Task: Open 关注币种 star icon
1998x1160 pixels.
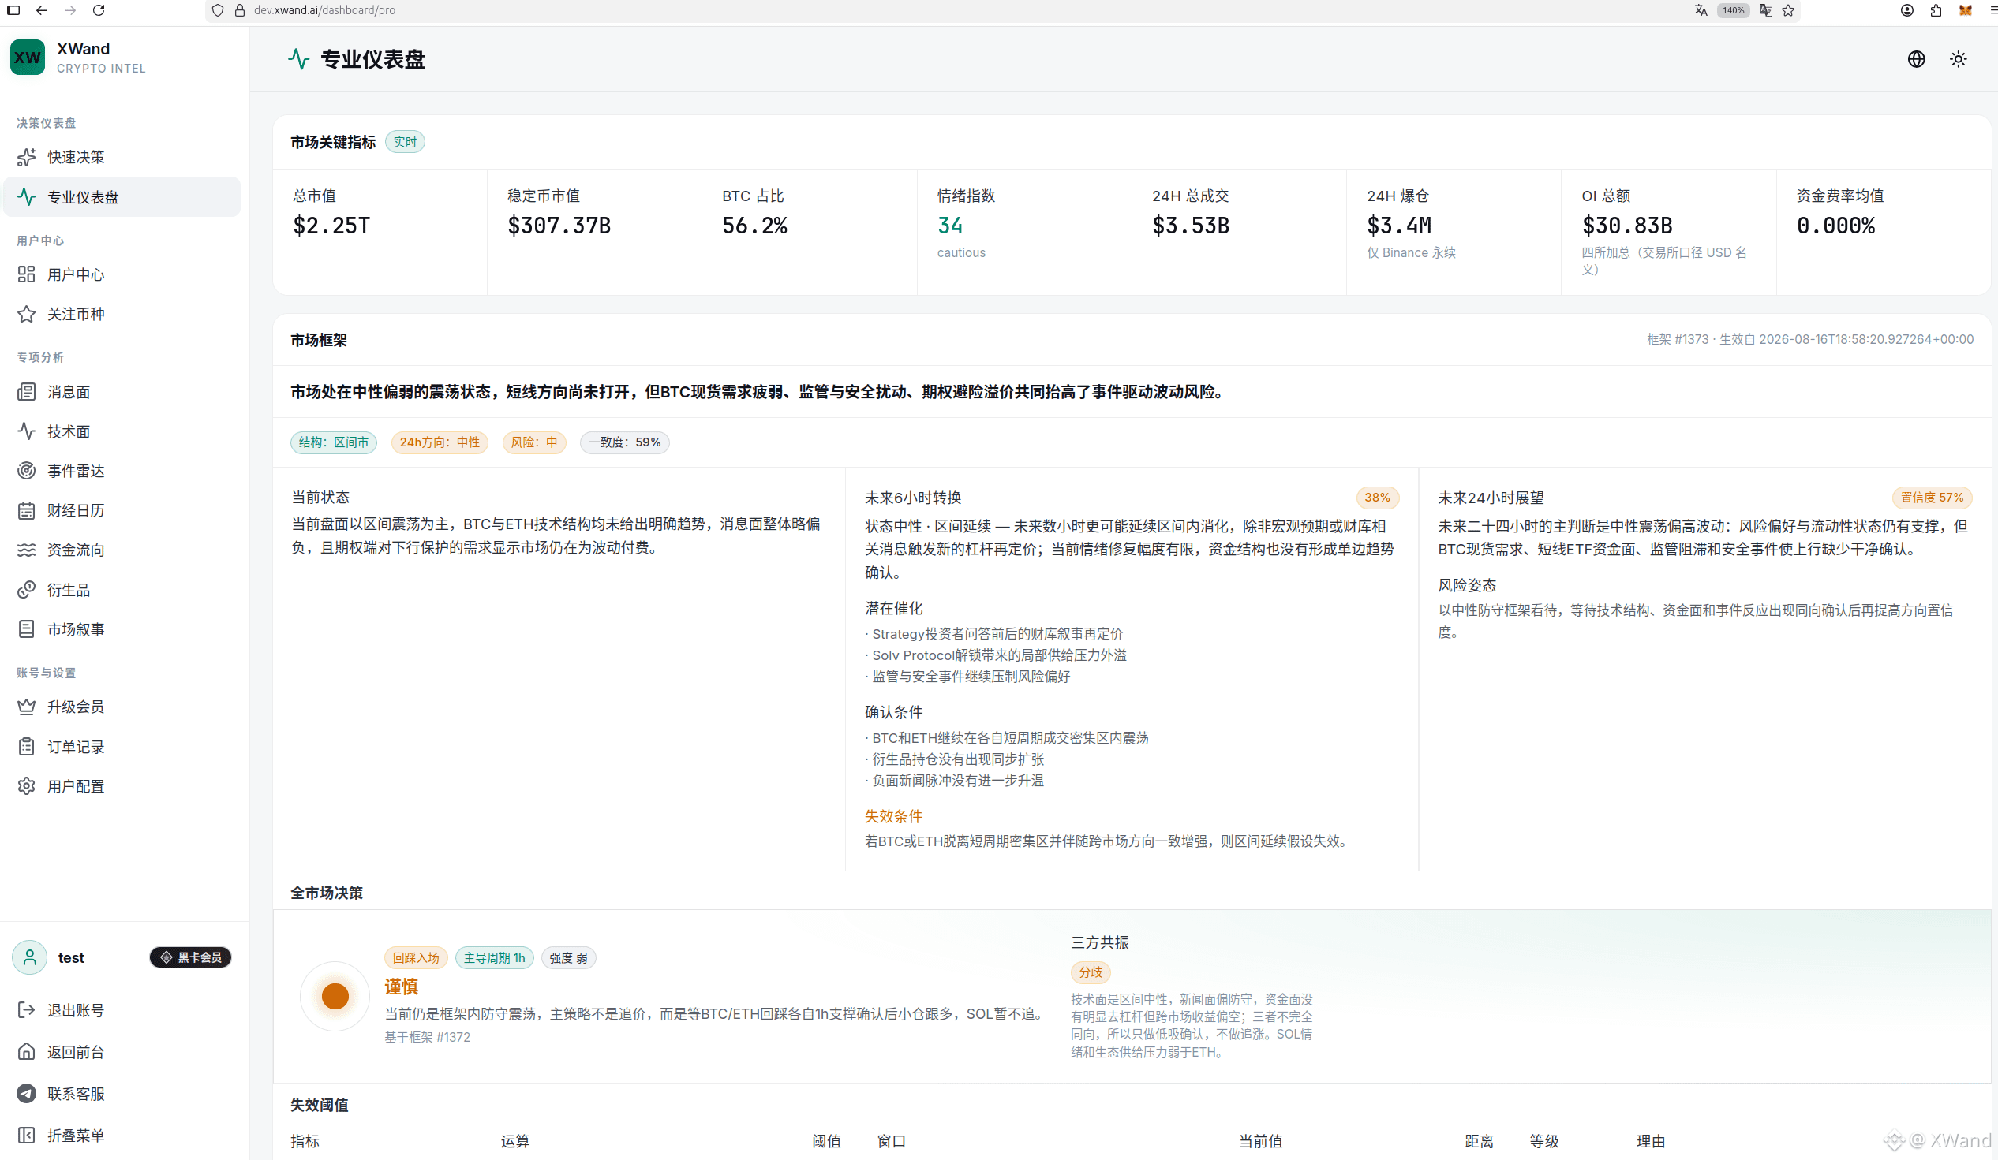Action: point(26,314)
